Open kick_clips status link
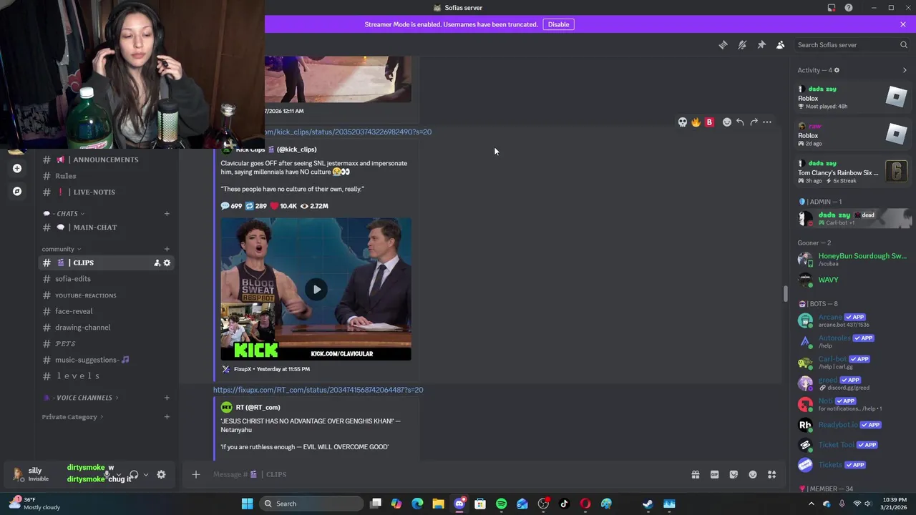The width and height of the screenshot is (916, 515). click(x=348, y=132)
